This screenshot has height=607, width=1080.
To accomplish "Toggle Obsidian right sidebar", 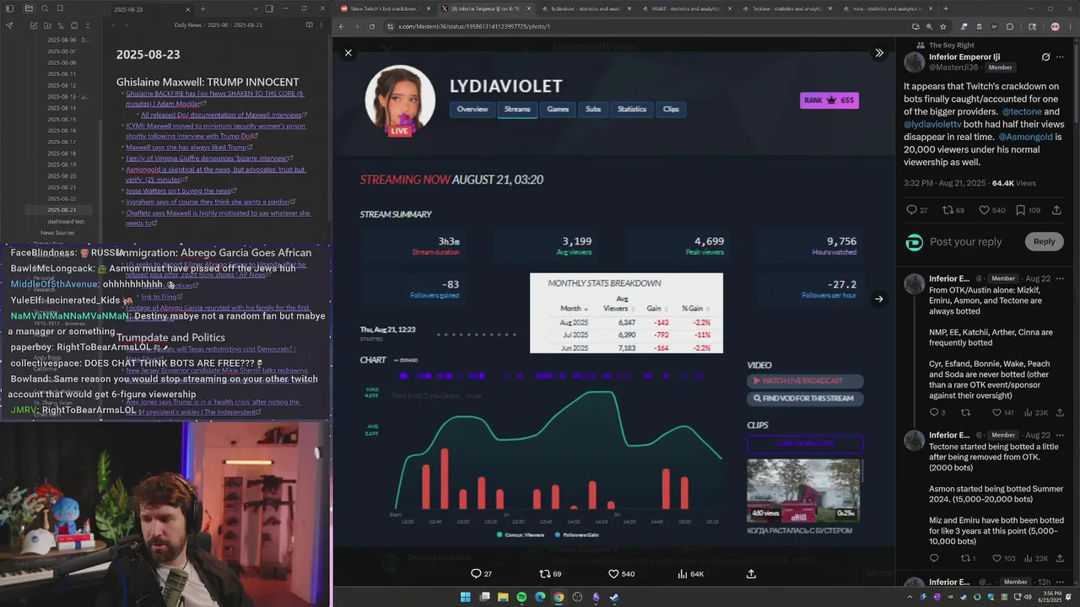I will pos(269,8).
